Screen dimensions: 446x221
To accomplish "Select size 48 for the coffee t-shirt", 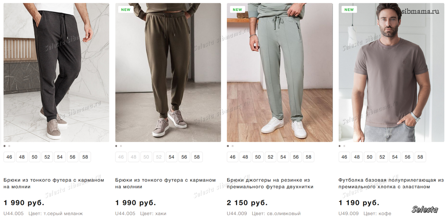I will pos(357,157).
